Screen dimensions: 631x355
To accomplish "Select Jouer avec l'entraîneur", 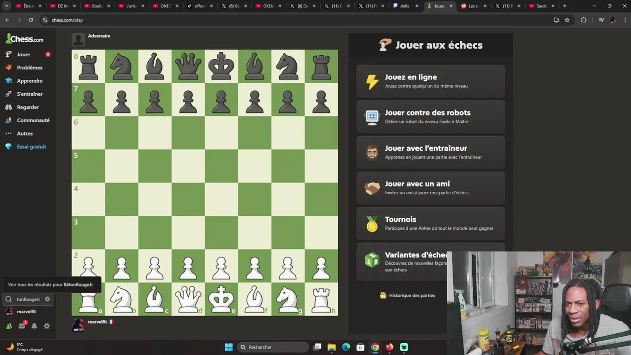I will tap(431, 152).
